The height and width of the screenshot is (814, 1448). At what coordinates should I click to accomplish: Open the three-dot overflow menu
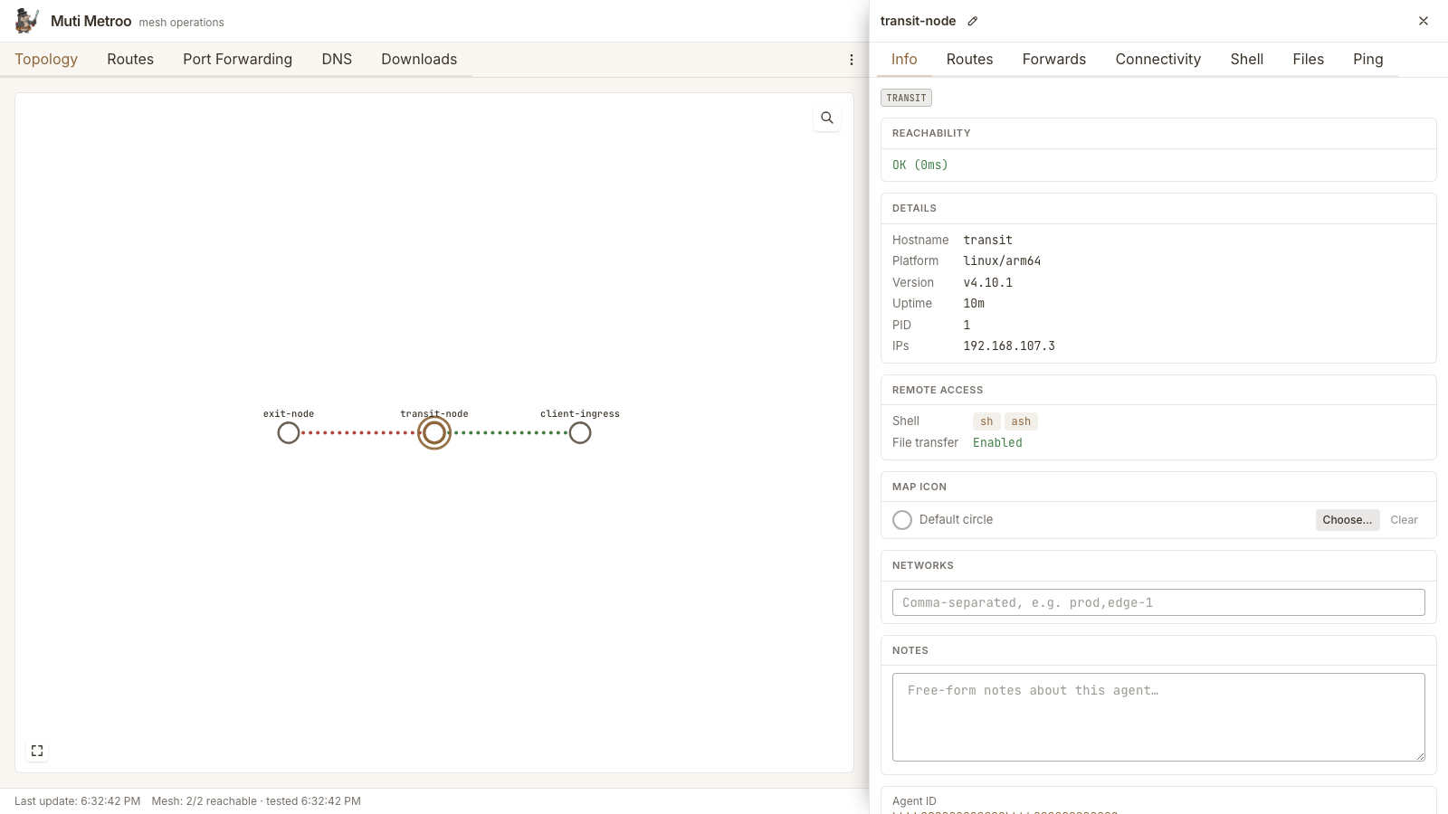852,60
